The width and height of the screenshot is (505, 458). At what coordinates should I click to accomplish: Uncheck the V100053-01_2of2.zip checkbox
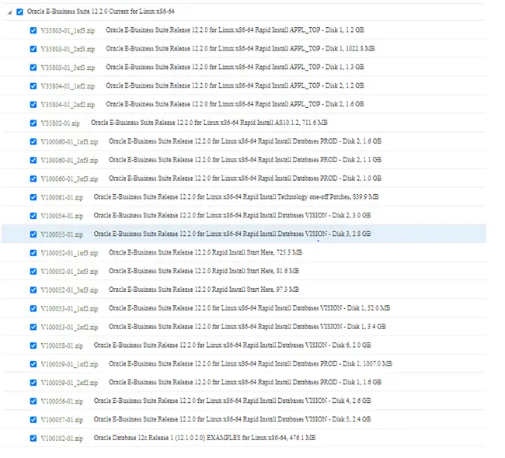(33, 327)
